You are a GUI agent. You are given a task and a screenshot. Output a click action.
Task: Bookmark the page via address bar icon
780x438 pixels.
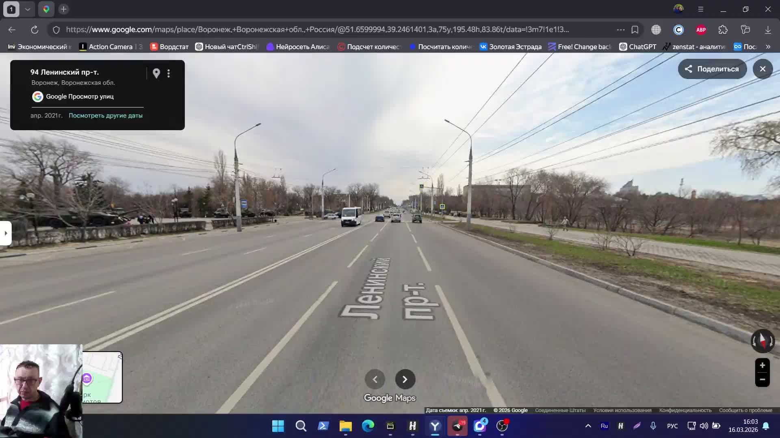coord(635,30)
